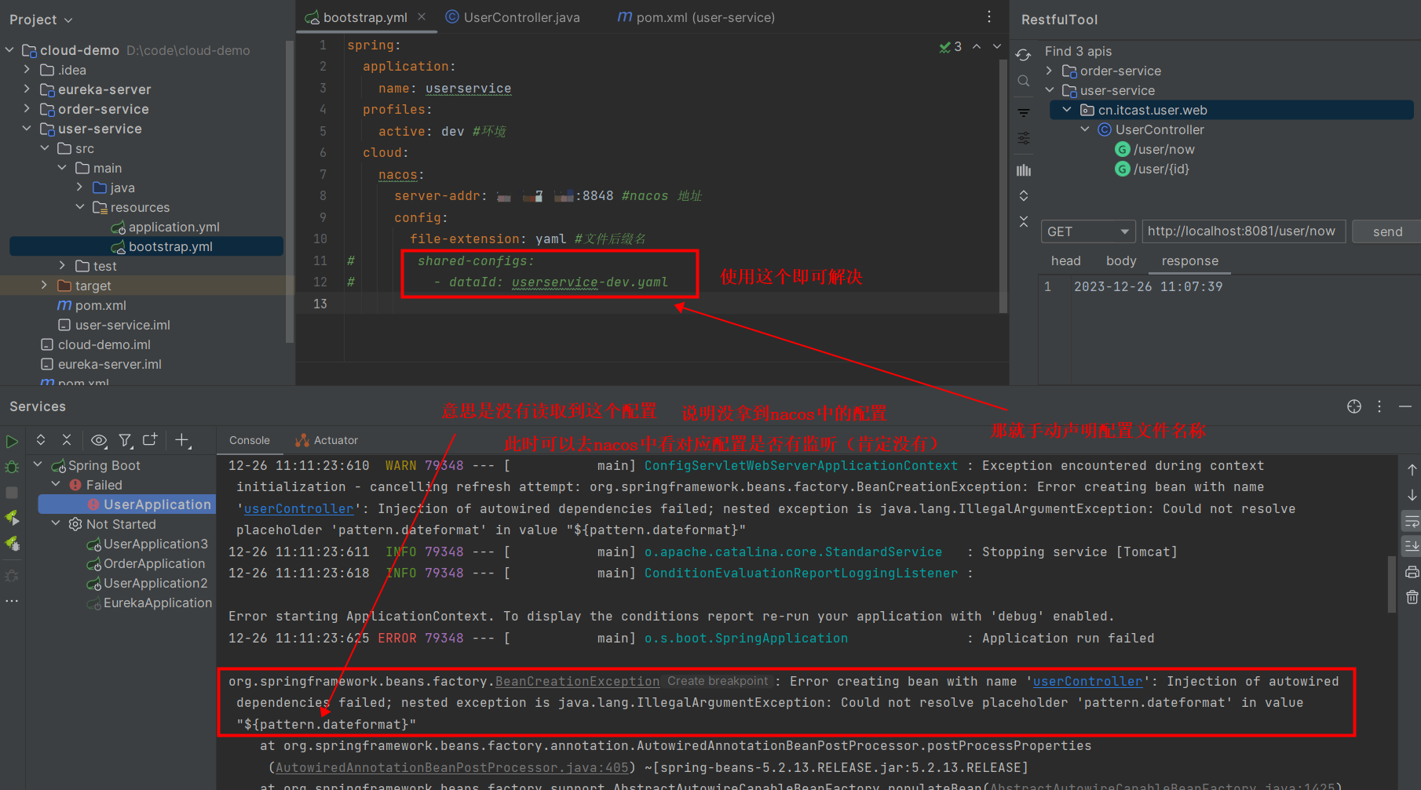Click the request URL input field

[x=1242, y=231]
